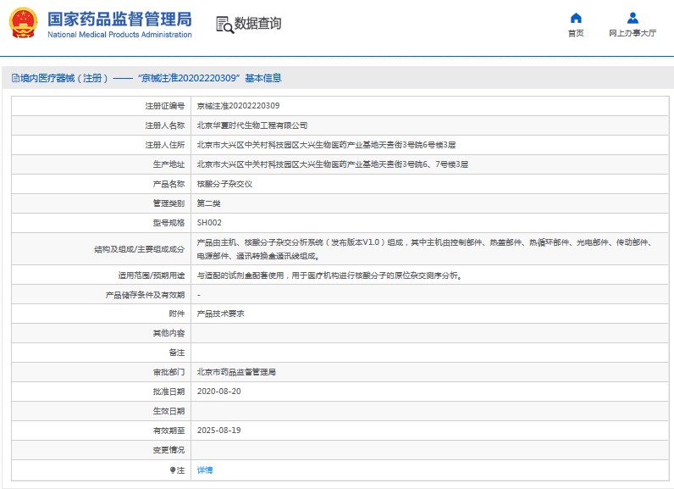Click the 网上办事大厅 label
674x489 pixels.
(x=633, y=33)
